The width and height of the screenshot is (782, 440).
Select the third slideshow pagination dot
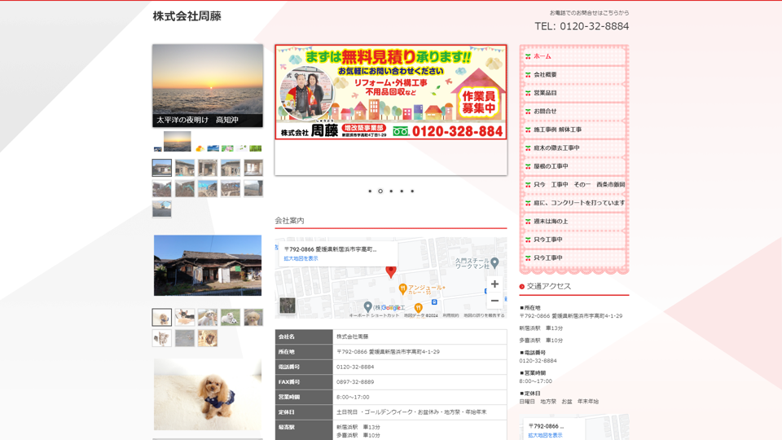point(391,191)
